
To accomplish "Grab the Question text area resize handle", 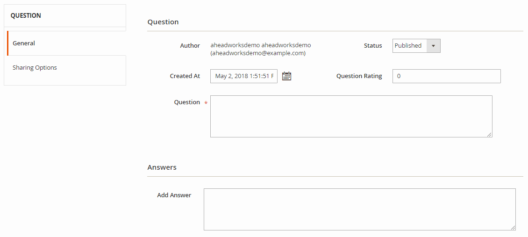I will coord(489,135).
